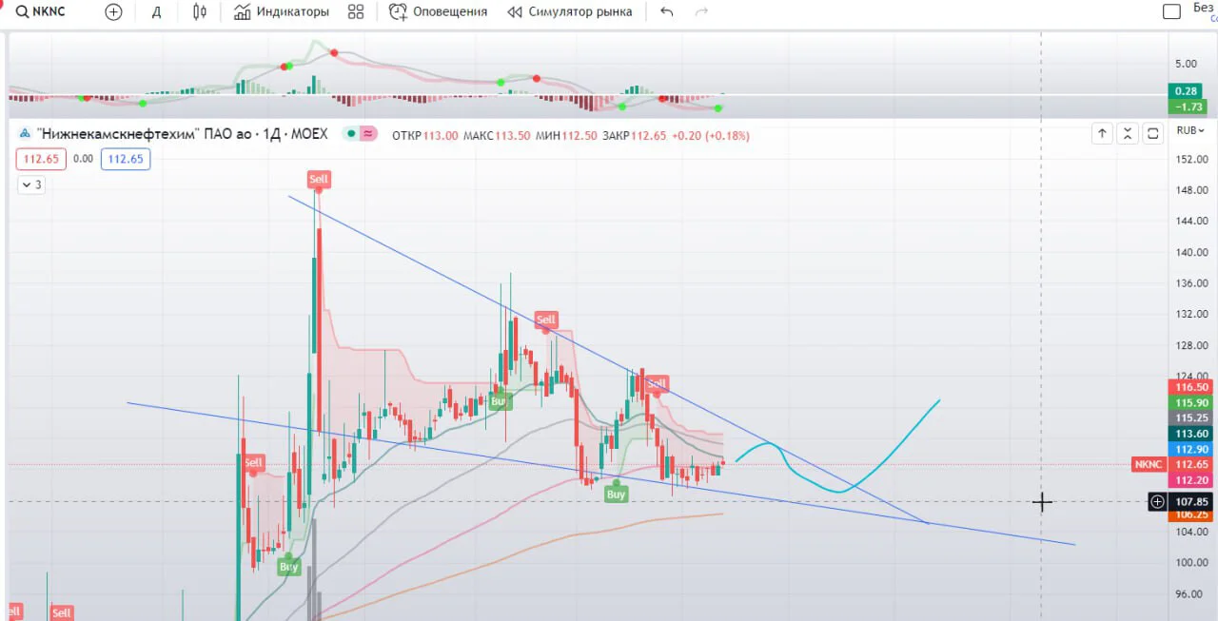
Task: Click red 116.50 price axis label
Action: point(1191,387)
